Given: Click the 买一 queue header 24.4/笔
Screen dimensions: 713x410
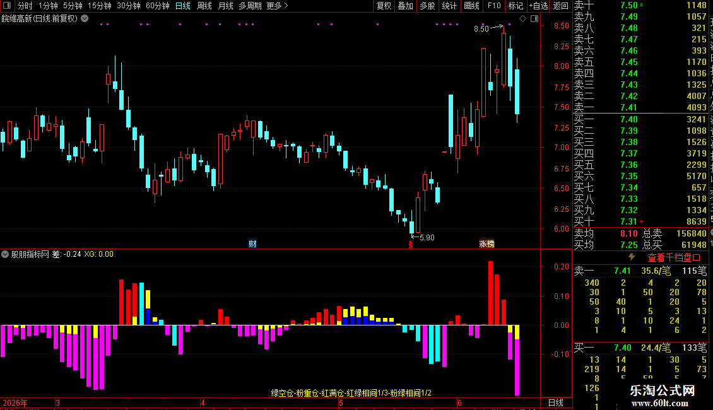Looking at the screenshot, I should tap(656, 348).
